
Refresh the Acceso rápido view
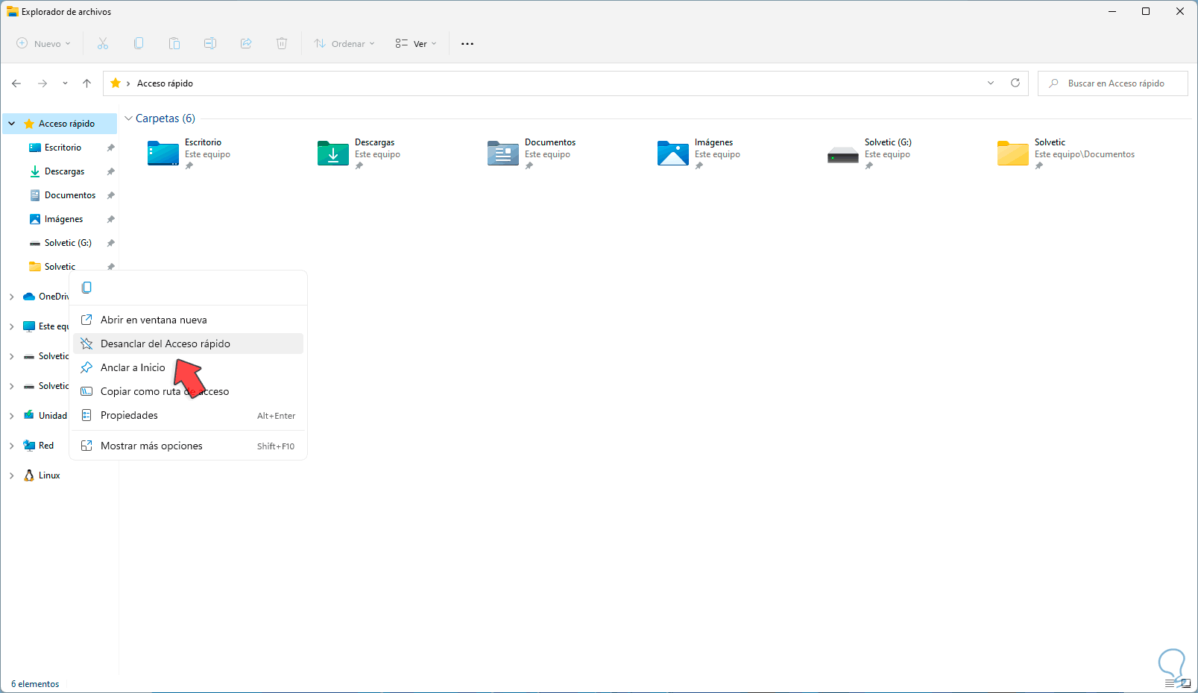[1015, 83]
